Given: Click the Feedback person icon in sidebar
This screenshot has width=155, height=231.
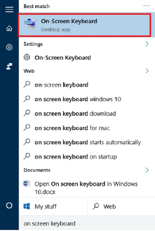Looking at the screenshot, I should pyautogui.click(x=9, y=66).
